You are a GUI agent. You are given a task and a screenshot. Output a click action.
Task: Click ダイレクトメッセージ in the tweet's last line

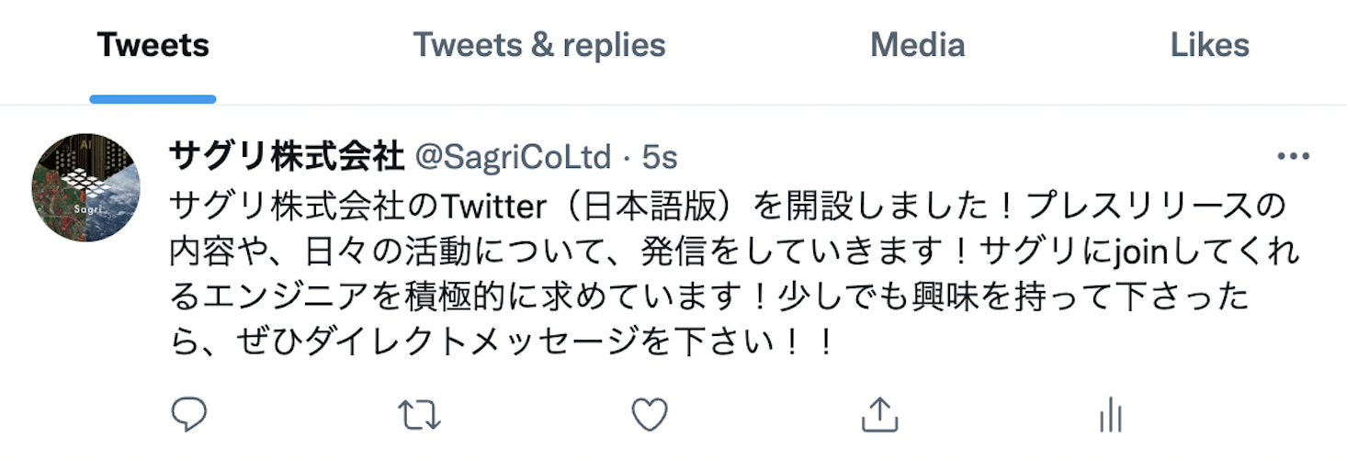click(468, 343)
